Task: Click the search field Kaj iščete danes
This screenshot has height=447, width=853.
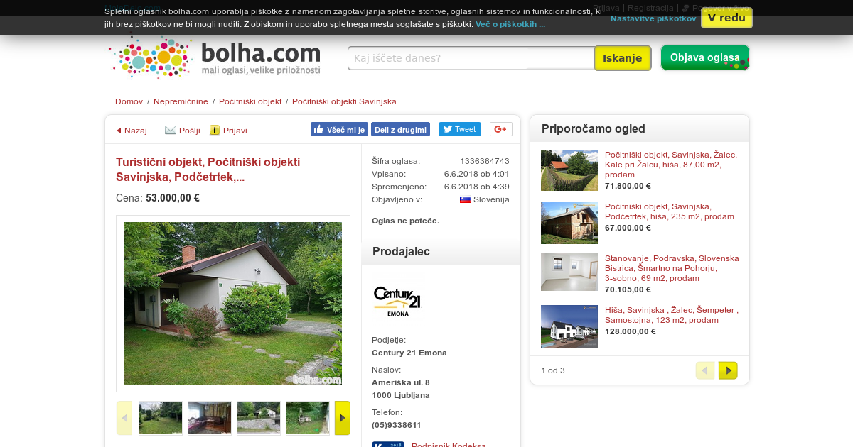Action: pyautogui.click(x=471, y=58)
